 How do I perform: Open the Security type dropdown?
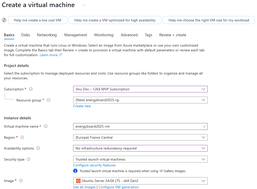pos(140,159)
